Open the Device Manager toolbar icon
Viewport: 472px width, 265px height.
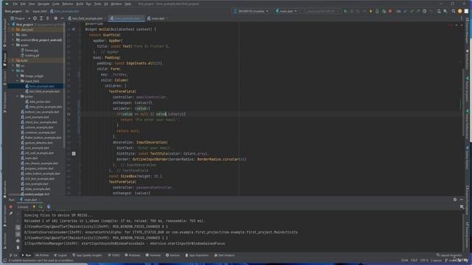[439, 11]
